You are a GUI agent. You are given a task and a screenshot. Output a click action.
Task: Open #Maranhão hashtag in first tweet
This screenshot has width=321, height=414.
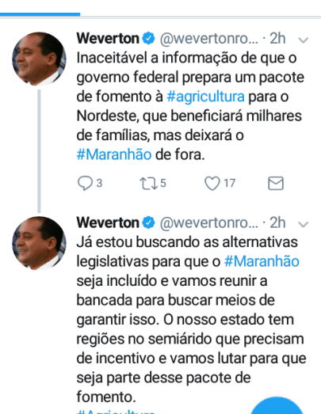click(114, 154)
